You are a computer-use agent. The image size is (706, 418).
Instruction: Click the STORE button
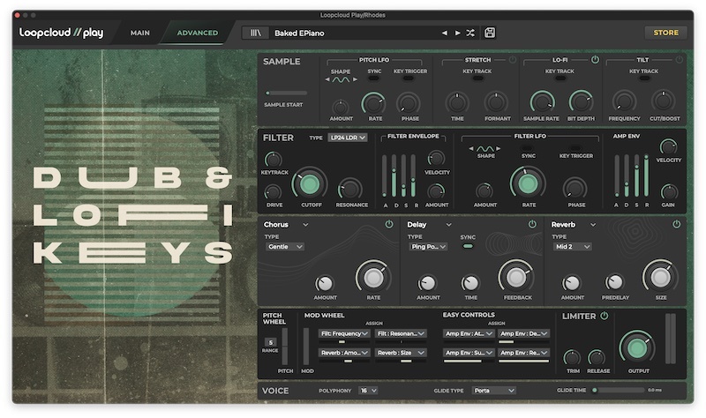coord(665,34)
